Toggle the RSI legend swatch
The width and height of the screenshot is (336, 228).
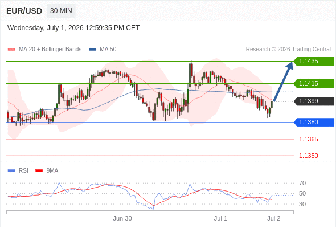coord(11,171)
